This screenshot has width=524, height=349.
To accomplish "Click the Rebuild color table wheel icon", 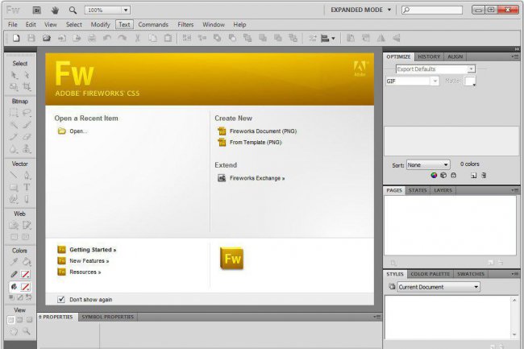I will pos(434,175).
